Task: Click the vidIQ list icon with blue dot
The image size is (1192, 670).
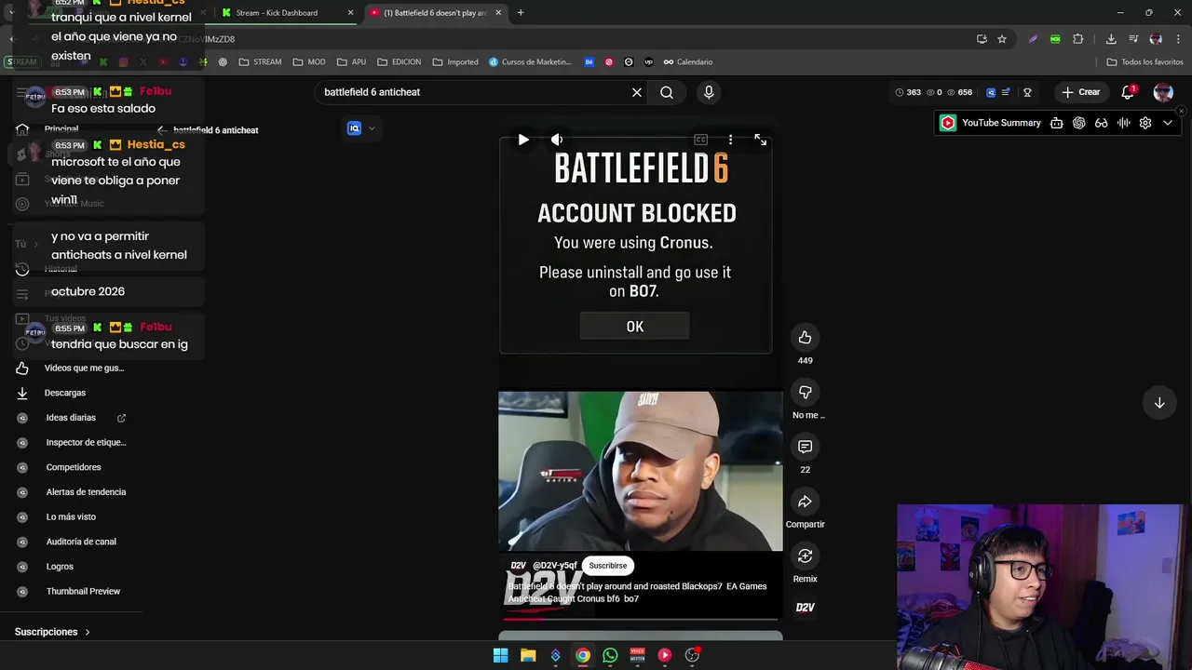Action: coord(1006,92)
